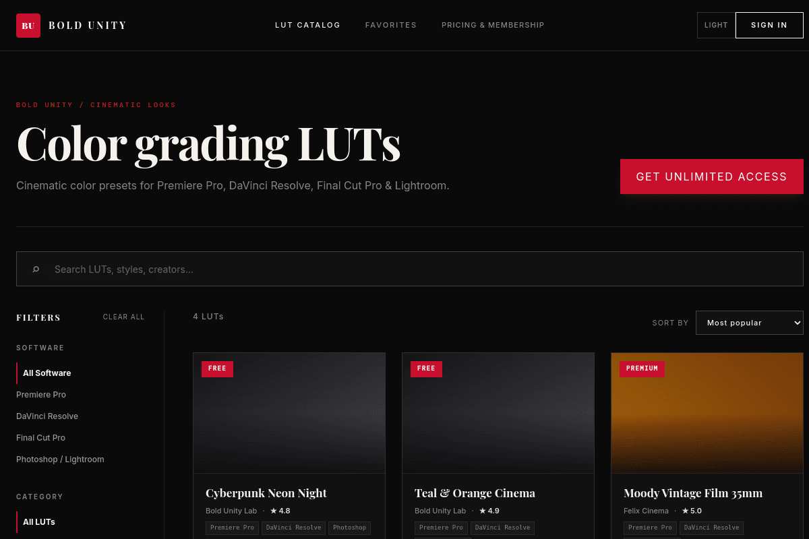The height and width of the screenshot is (539, 809).
Task: Open Pricing & Membership
Action: [493, 25]
